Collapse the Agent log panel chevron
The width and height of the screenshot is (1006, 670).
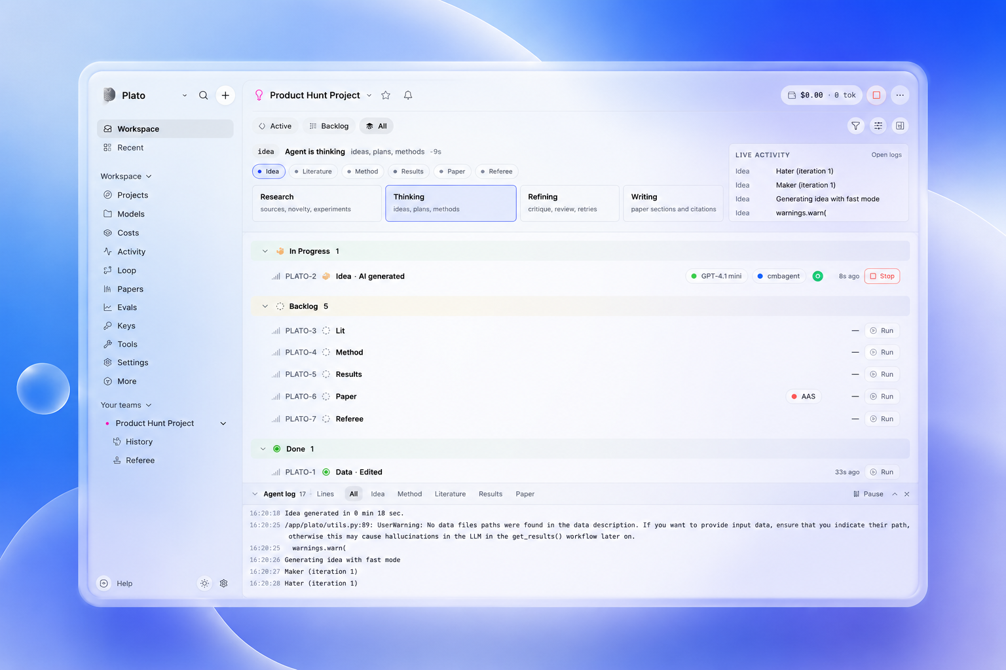[x=255, y=494]
